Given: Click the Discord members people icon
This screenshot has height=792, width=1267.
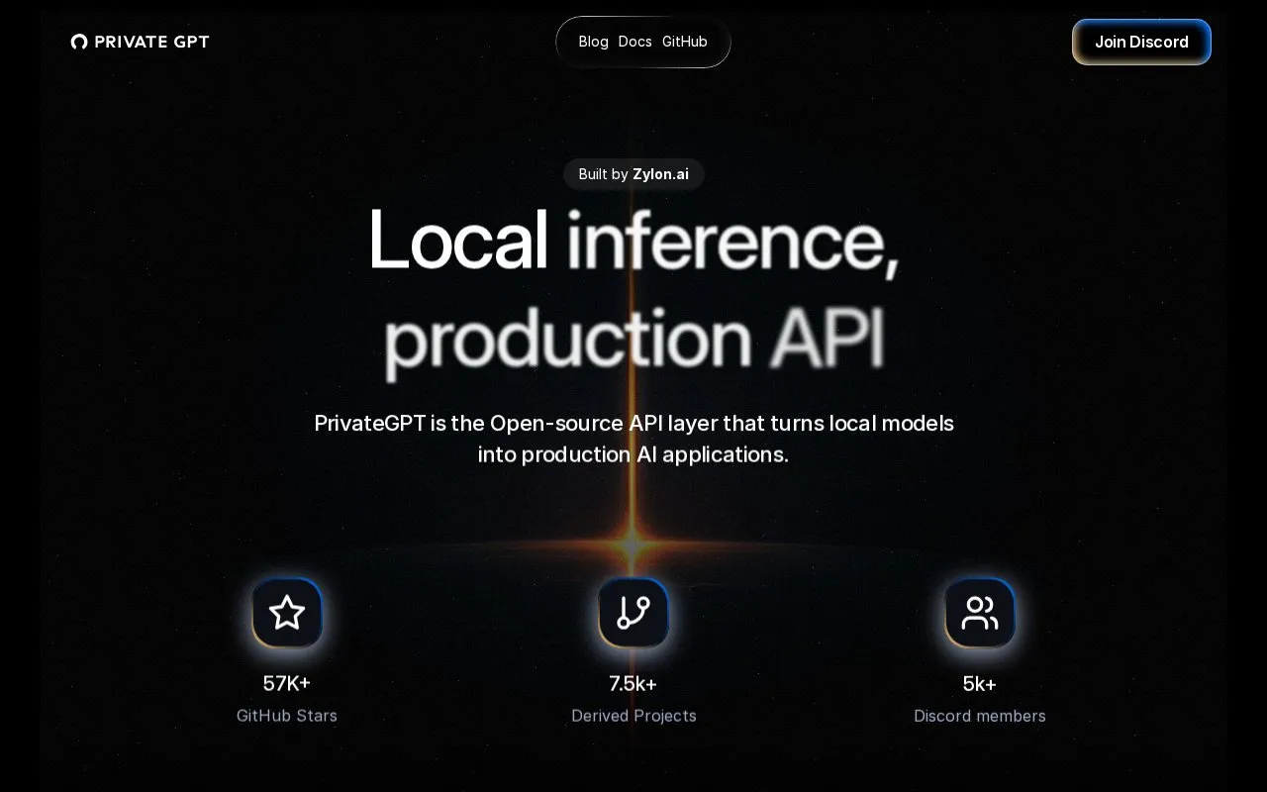Looking at the screenshot, I should coord(980,613).
